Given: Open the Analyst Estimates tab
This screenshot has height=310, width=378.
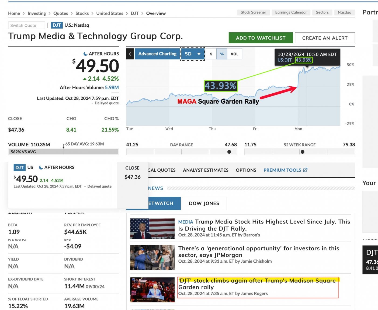Looking at the screenshot, I should [206, 170].
